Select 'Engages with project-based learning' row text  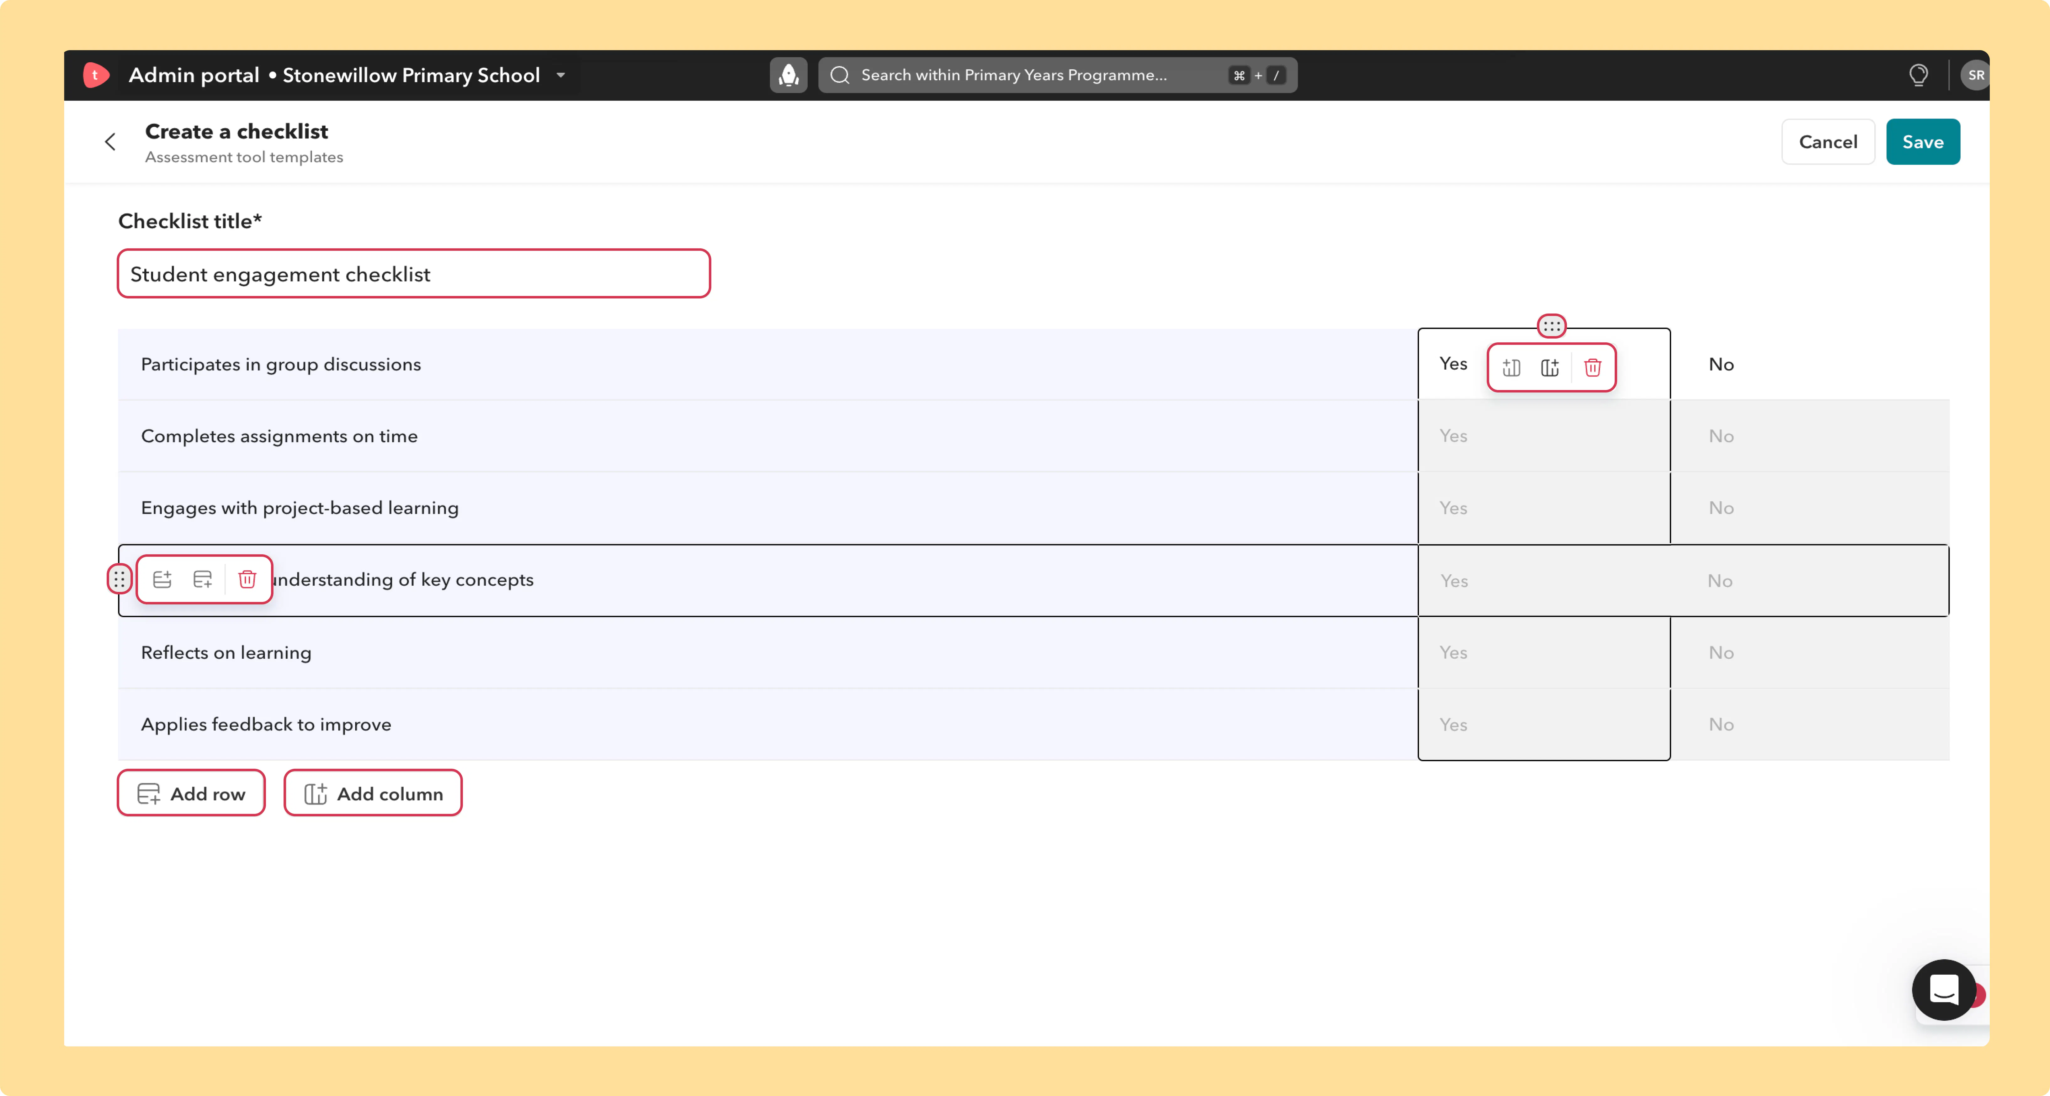coord(300,508)
